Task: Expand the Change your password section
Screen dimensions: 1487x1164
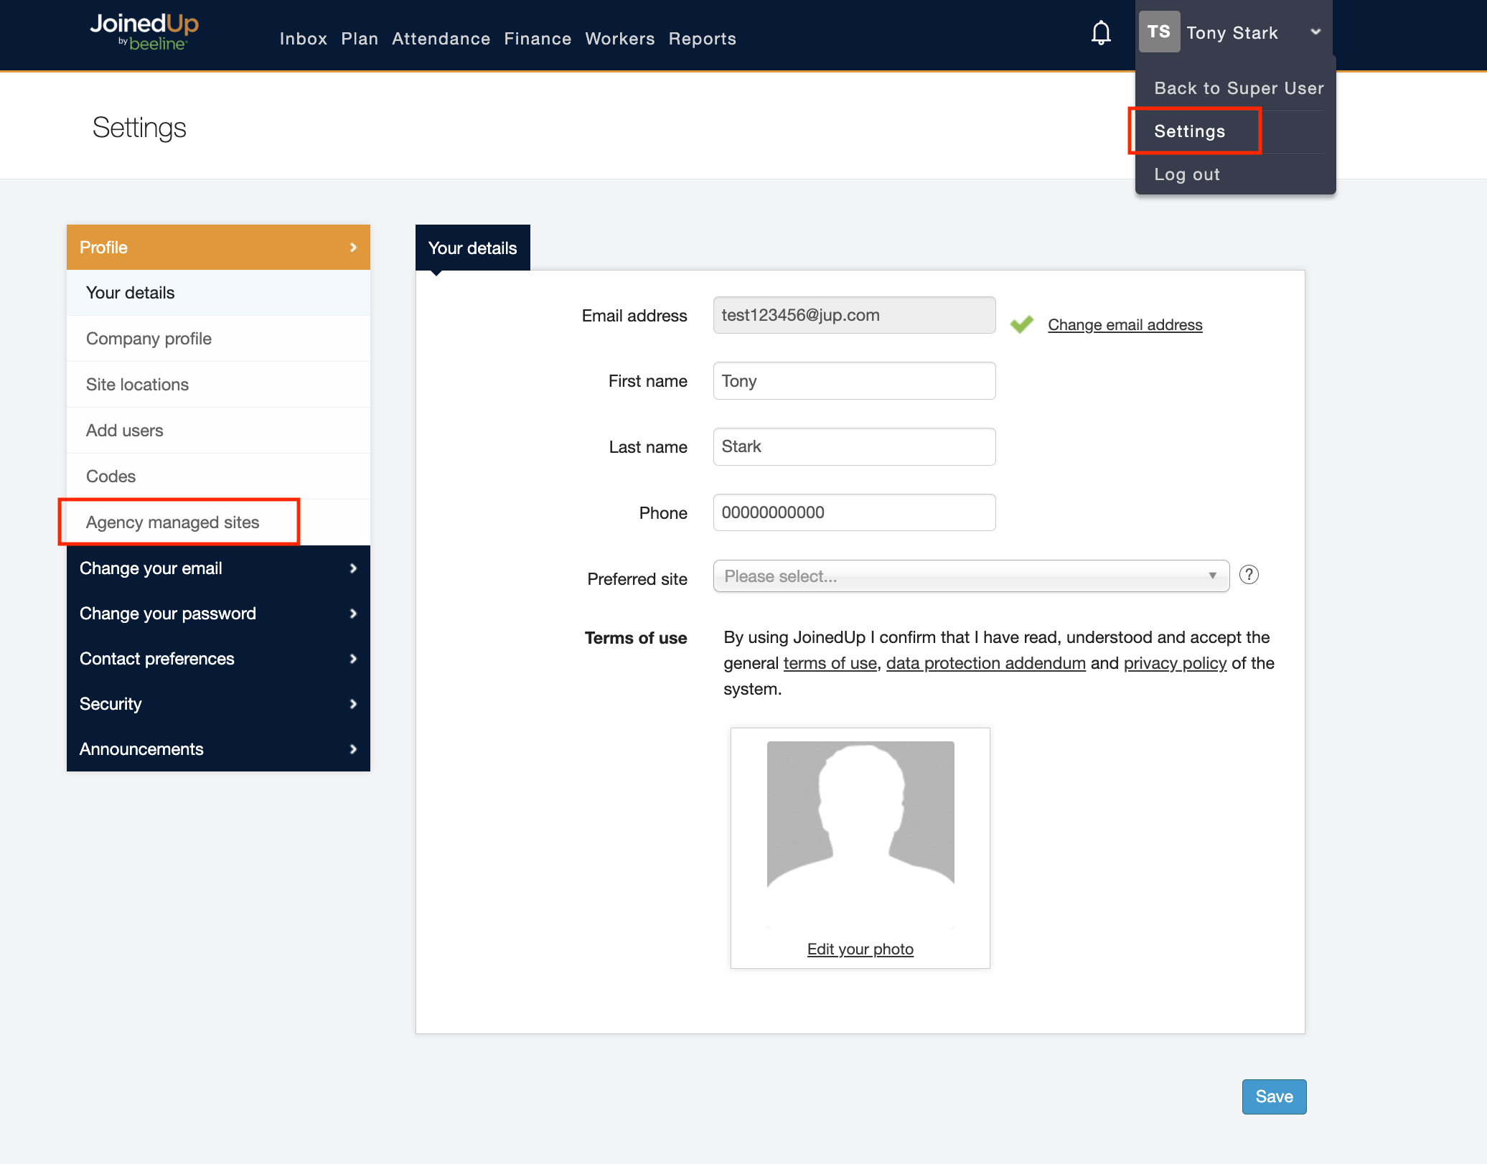Action: [218, 614]
